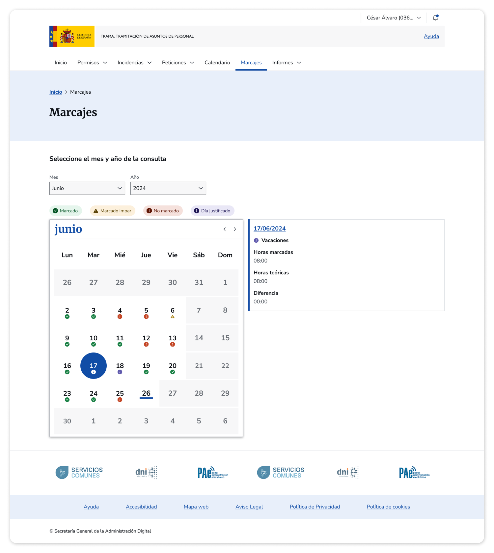
Task: Click the 17/06/2024 date link
Action: point(269,229)
